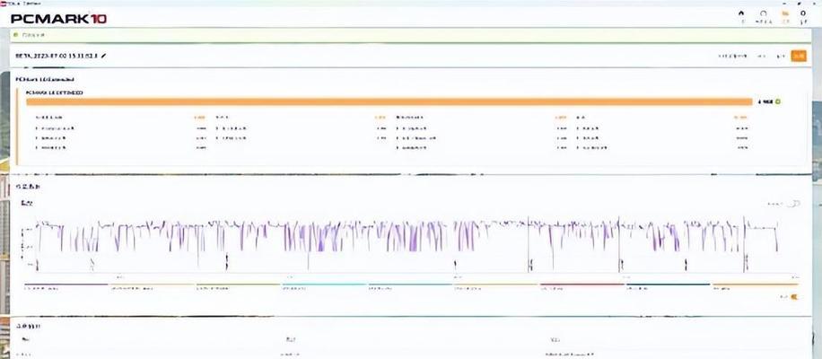Image resolution: width=822 pixels, height=359 pixels.
Task: Click the result name starting with BETA_2023
Action: (x=57, y=56)
